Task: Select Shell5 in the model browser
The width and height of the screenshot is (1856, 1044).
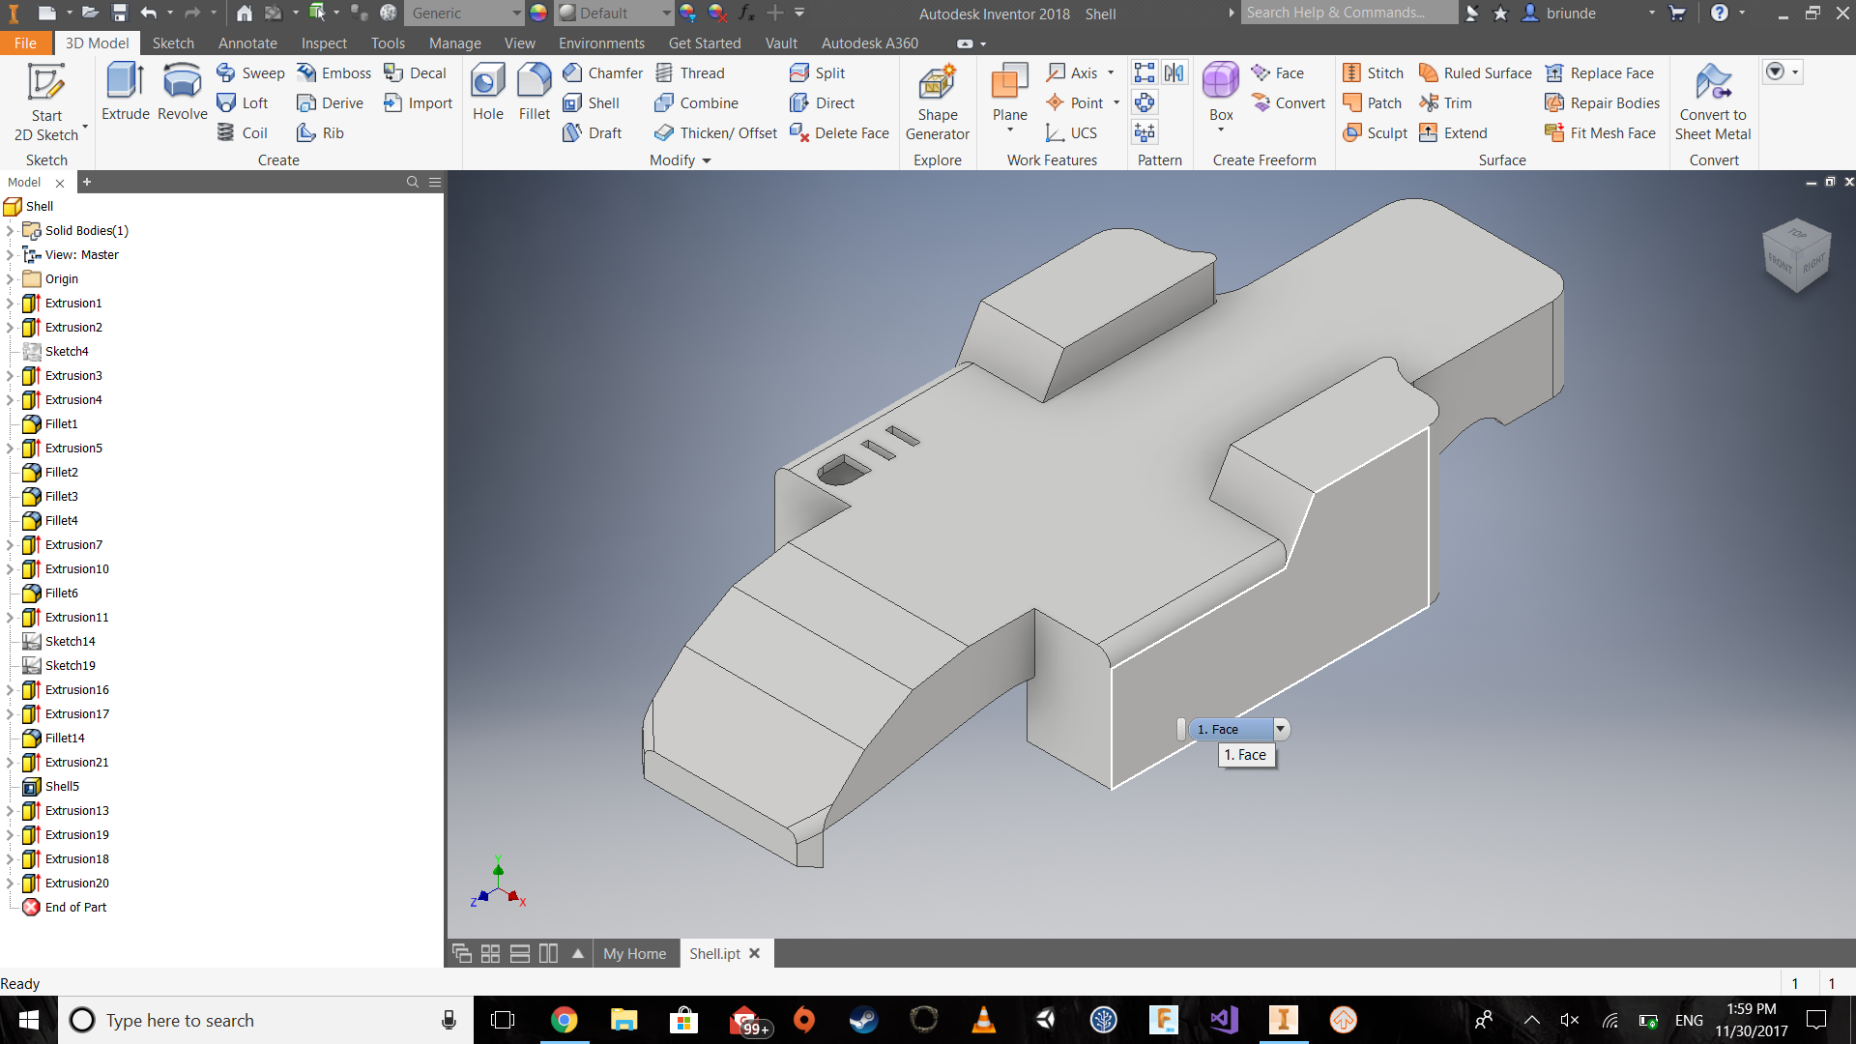Action: pyautogui.click(x=51, y=786)
